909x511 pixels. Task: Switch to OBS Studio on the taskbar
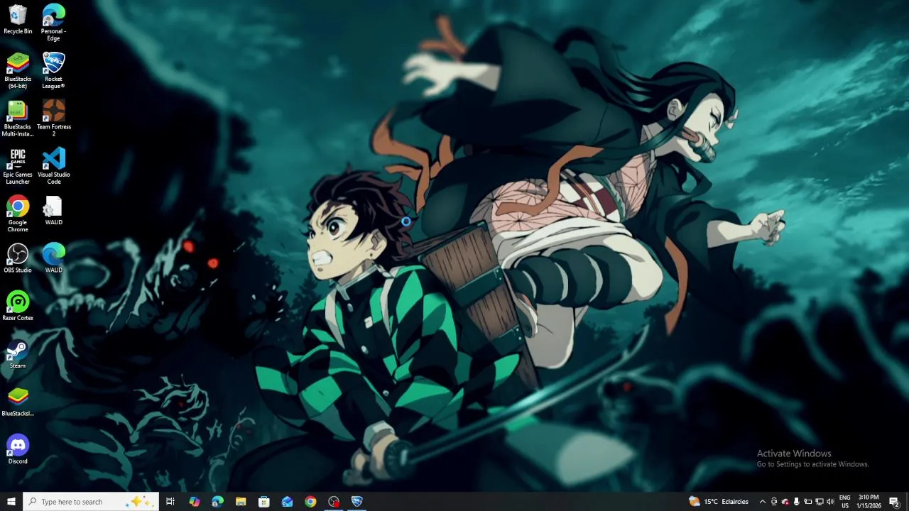tap(334, 502)
